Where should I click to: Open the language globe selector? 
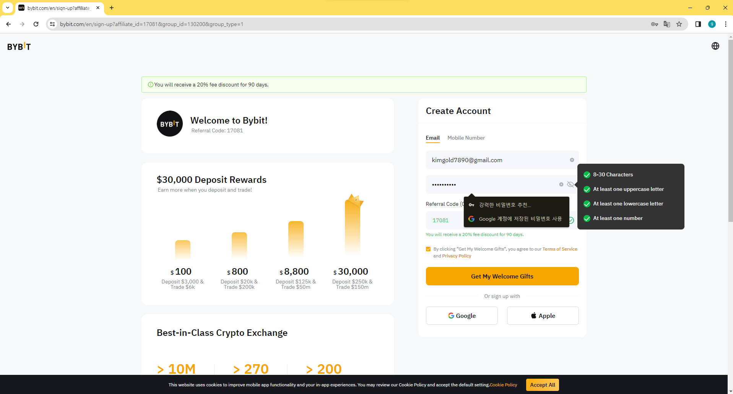(x=715, y=46)
